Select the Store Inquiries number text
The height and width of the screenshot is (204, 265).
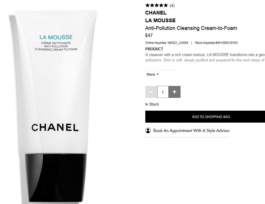[216, 43]
